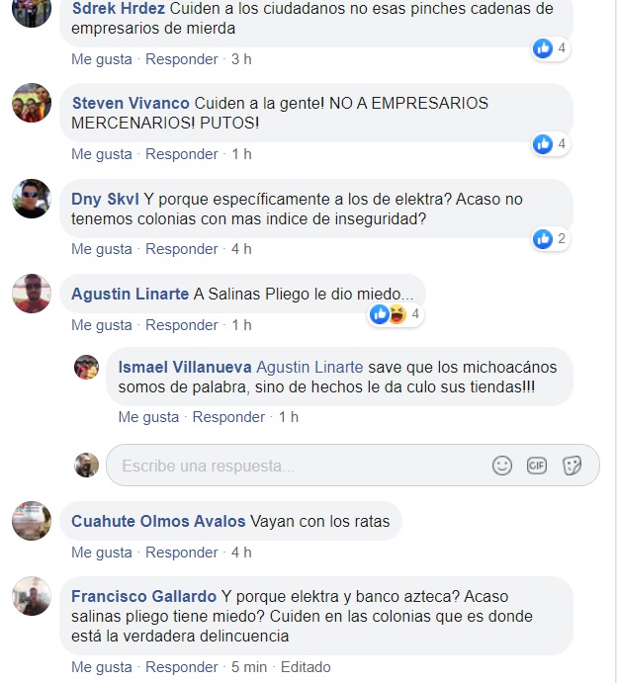
Task: Like Ismael Villanueva's reply with Me gusta
Action: pos(148,417)
